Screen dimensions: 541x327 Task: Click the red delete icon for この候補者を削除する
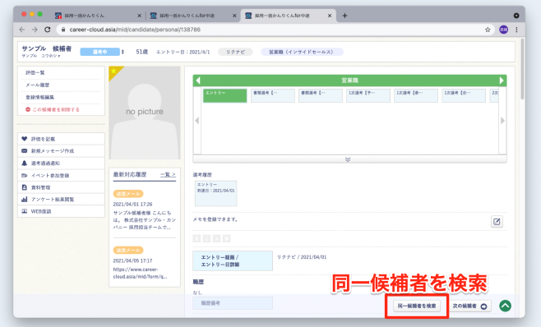[x=28, y=109]
